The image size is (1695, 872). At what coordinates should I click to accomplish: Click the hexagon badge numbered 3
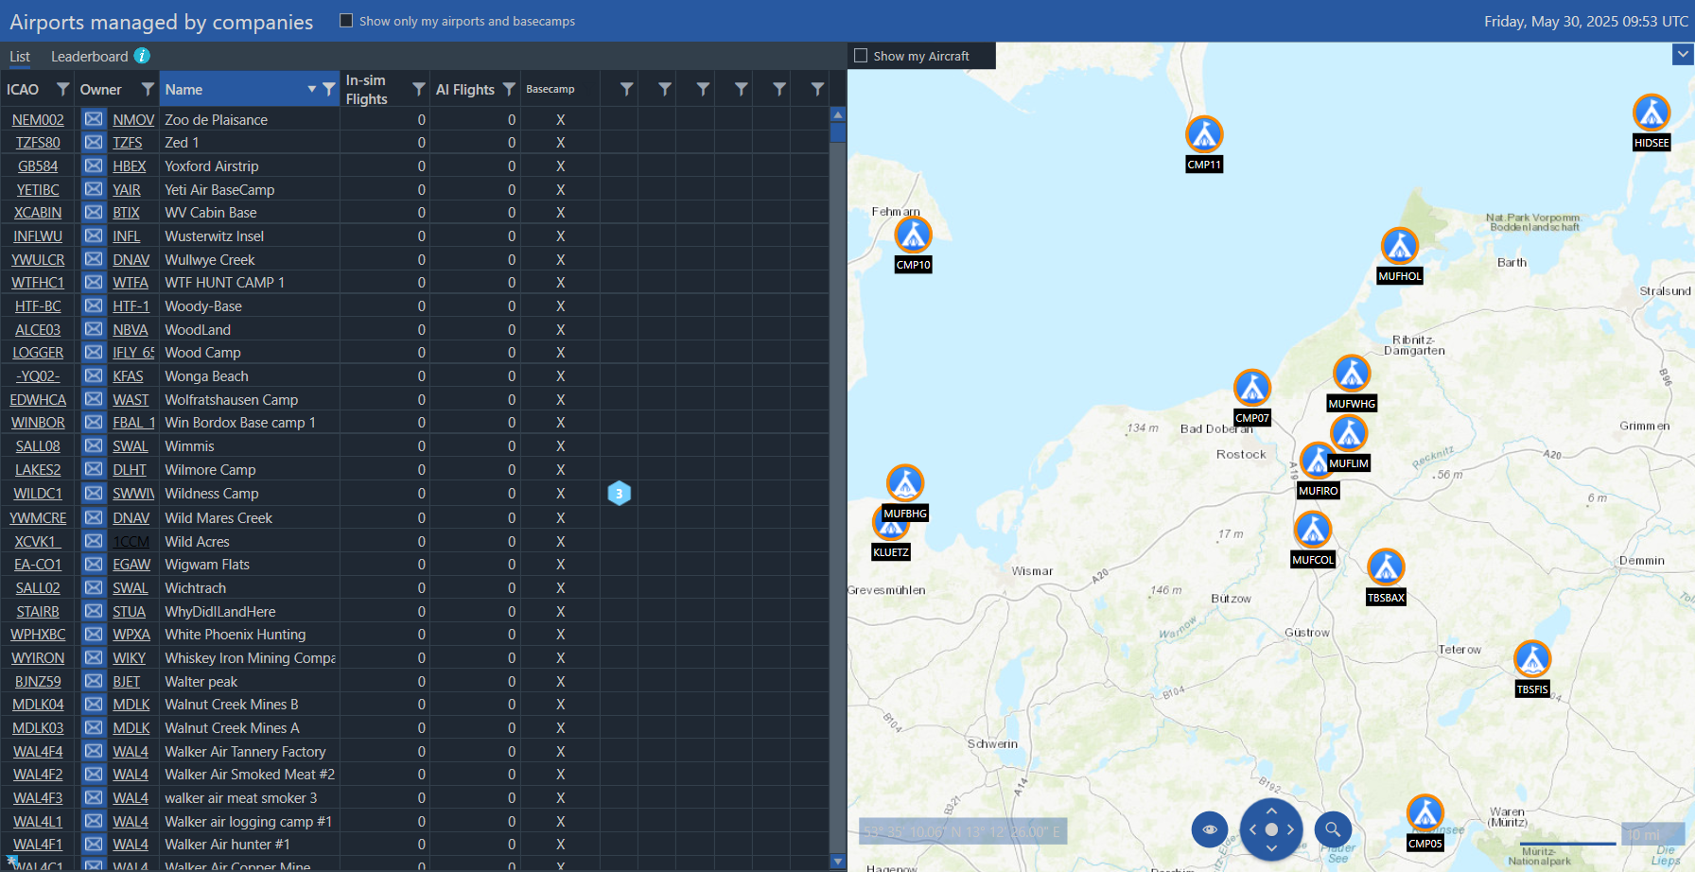tap(619, 493)
